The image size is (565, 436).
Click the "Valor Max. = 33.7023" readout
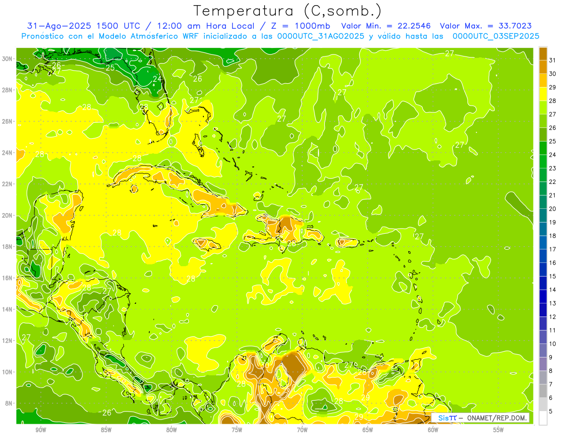click(x=486, y=26)
